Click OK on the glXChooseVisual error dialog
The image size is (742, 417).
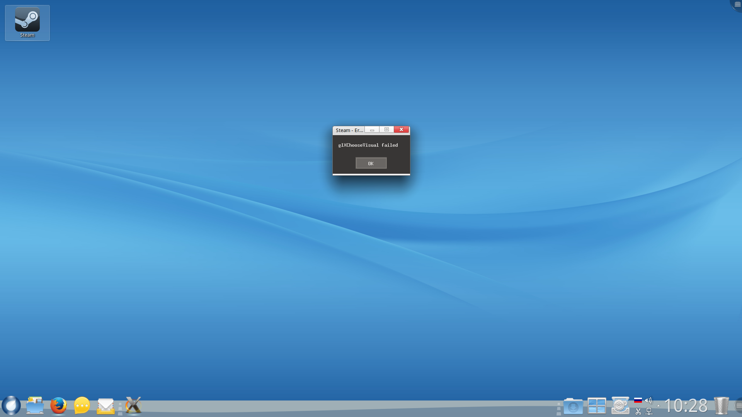point(371,163)
